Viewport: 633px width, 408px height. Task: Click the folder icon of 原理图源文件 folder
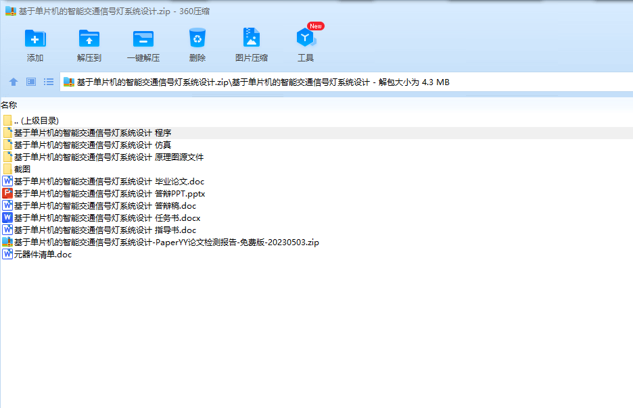tap(7, 157)
